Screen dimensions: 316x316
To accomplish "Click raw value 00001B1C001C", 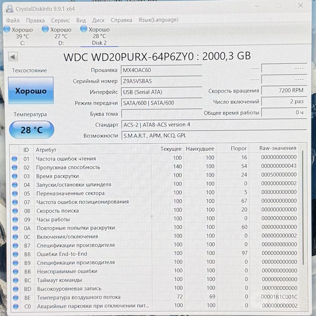I will click(279, 297).
